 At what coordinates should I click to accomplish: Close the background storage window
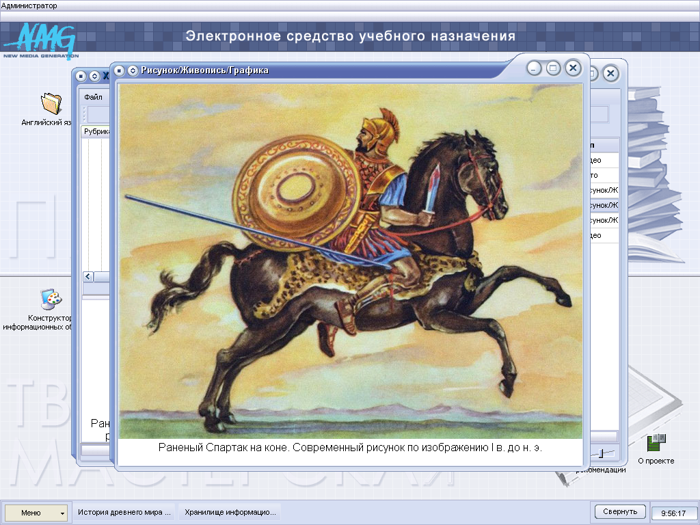610,73
